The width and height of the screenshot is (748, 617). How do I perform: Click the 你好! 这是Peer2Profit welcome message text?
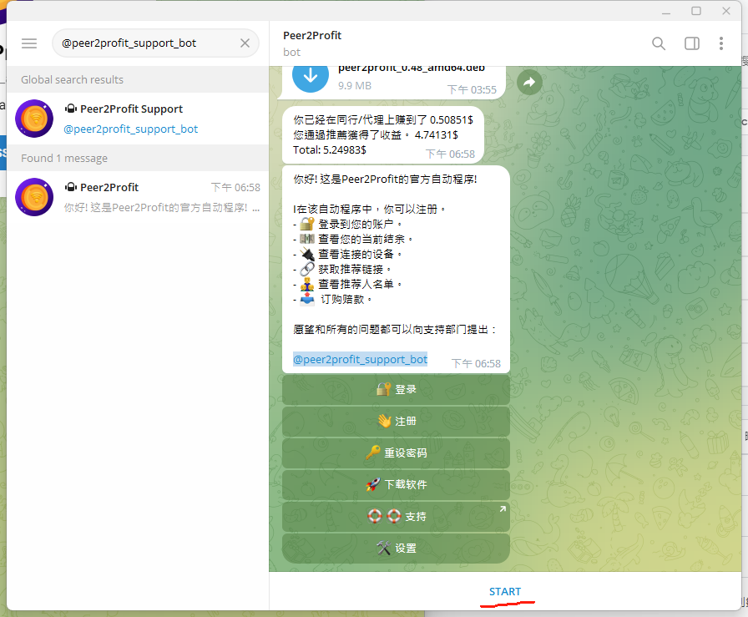[x=385, y=180]
